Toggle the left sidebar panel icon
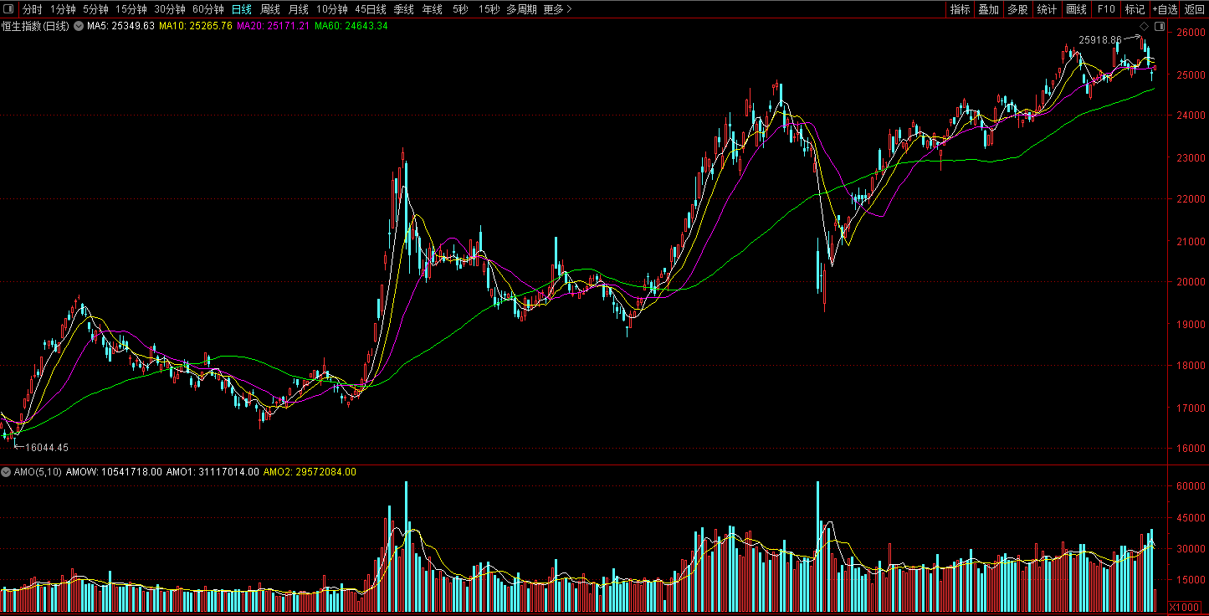This screenshot has width=1209, height=616. [9, 9]
